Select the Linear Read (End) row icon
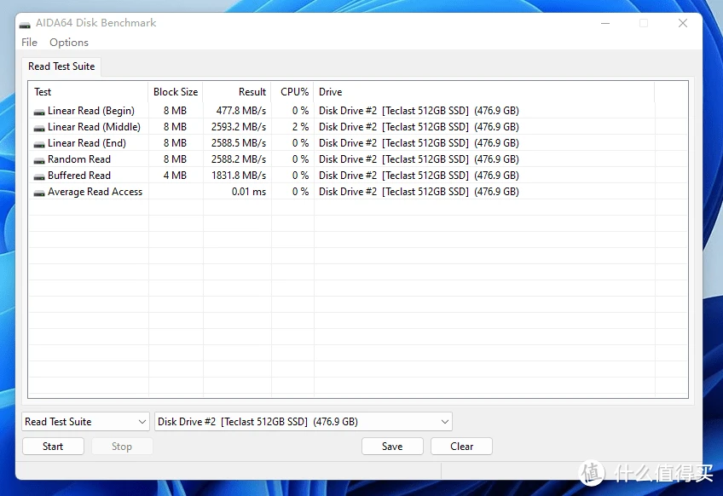The height and width of the screenshot is (496, 723). [x=39, y=144]
